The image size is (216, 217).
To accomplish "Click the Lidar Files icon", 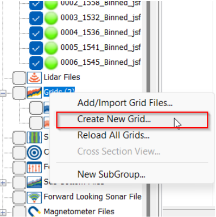I will pos(34,78).
